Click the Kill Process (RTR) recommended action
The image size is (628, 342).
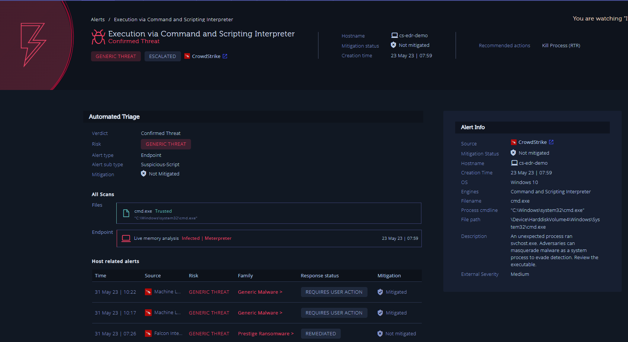coord(561,45)
